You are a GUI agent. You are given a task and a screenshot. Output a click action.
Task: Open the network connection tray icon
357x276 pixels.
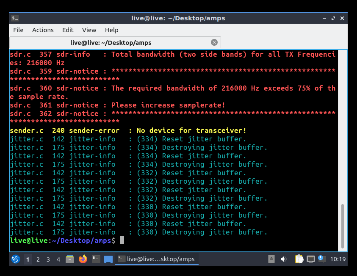(x=311, y=259)
